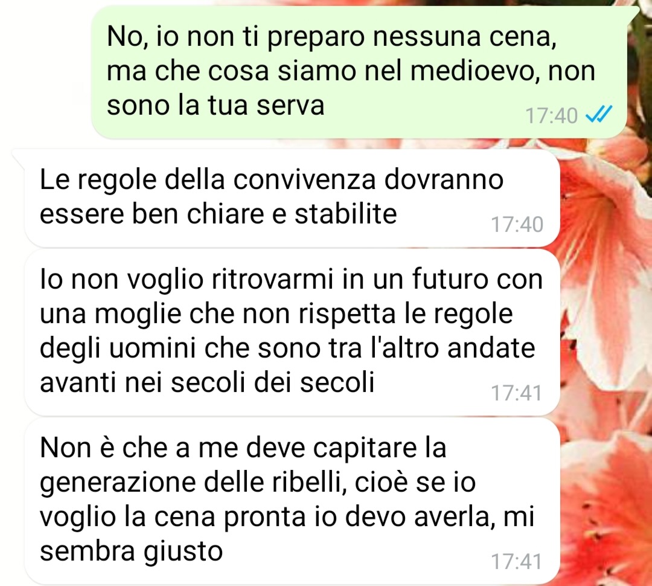Viewport: 652px width, 586px height.
Task: Tap the phrase 'secoli dei secoli'
Action: point(273,382)
